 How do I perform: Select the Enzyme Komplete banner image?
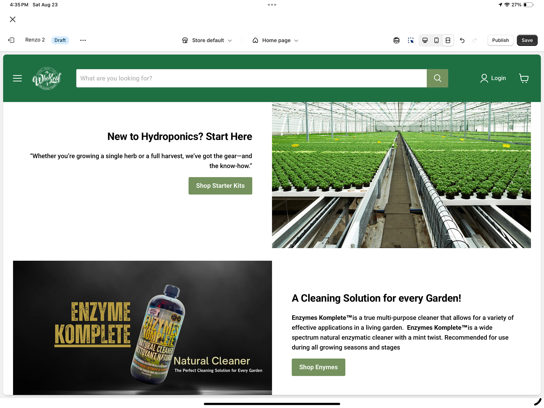click(143, 328)
